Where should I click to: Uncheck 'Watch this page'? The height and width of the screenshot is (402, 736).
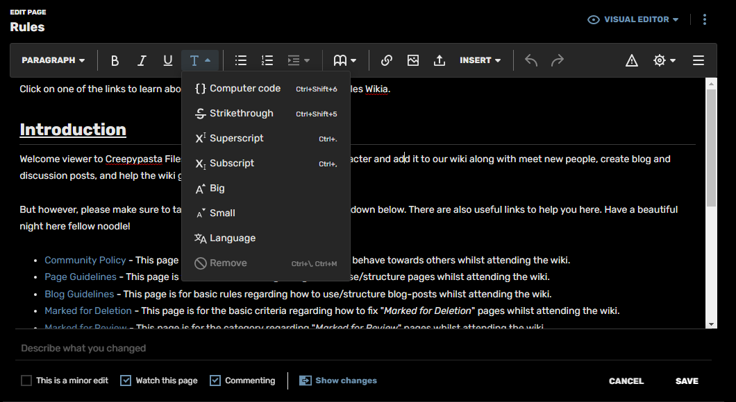click(126, 381)
